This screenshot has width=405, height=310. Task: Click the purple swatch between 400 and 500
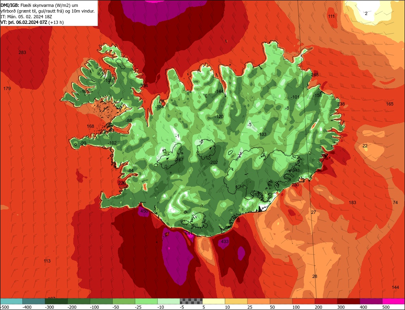point(371,301)
